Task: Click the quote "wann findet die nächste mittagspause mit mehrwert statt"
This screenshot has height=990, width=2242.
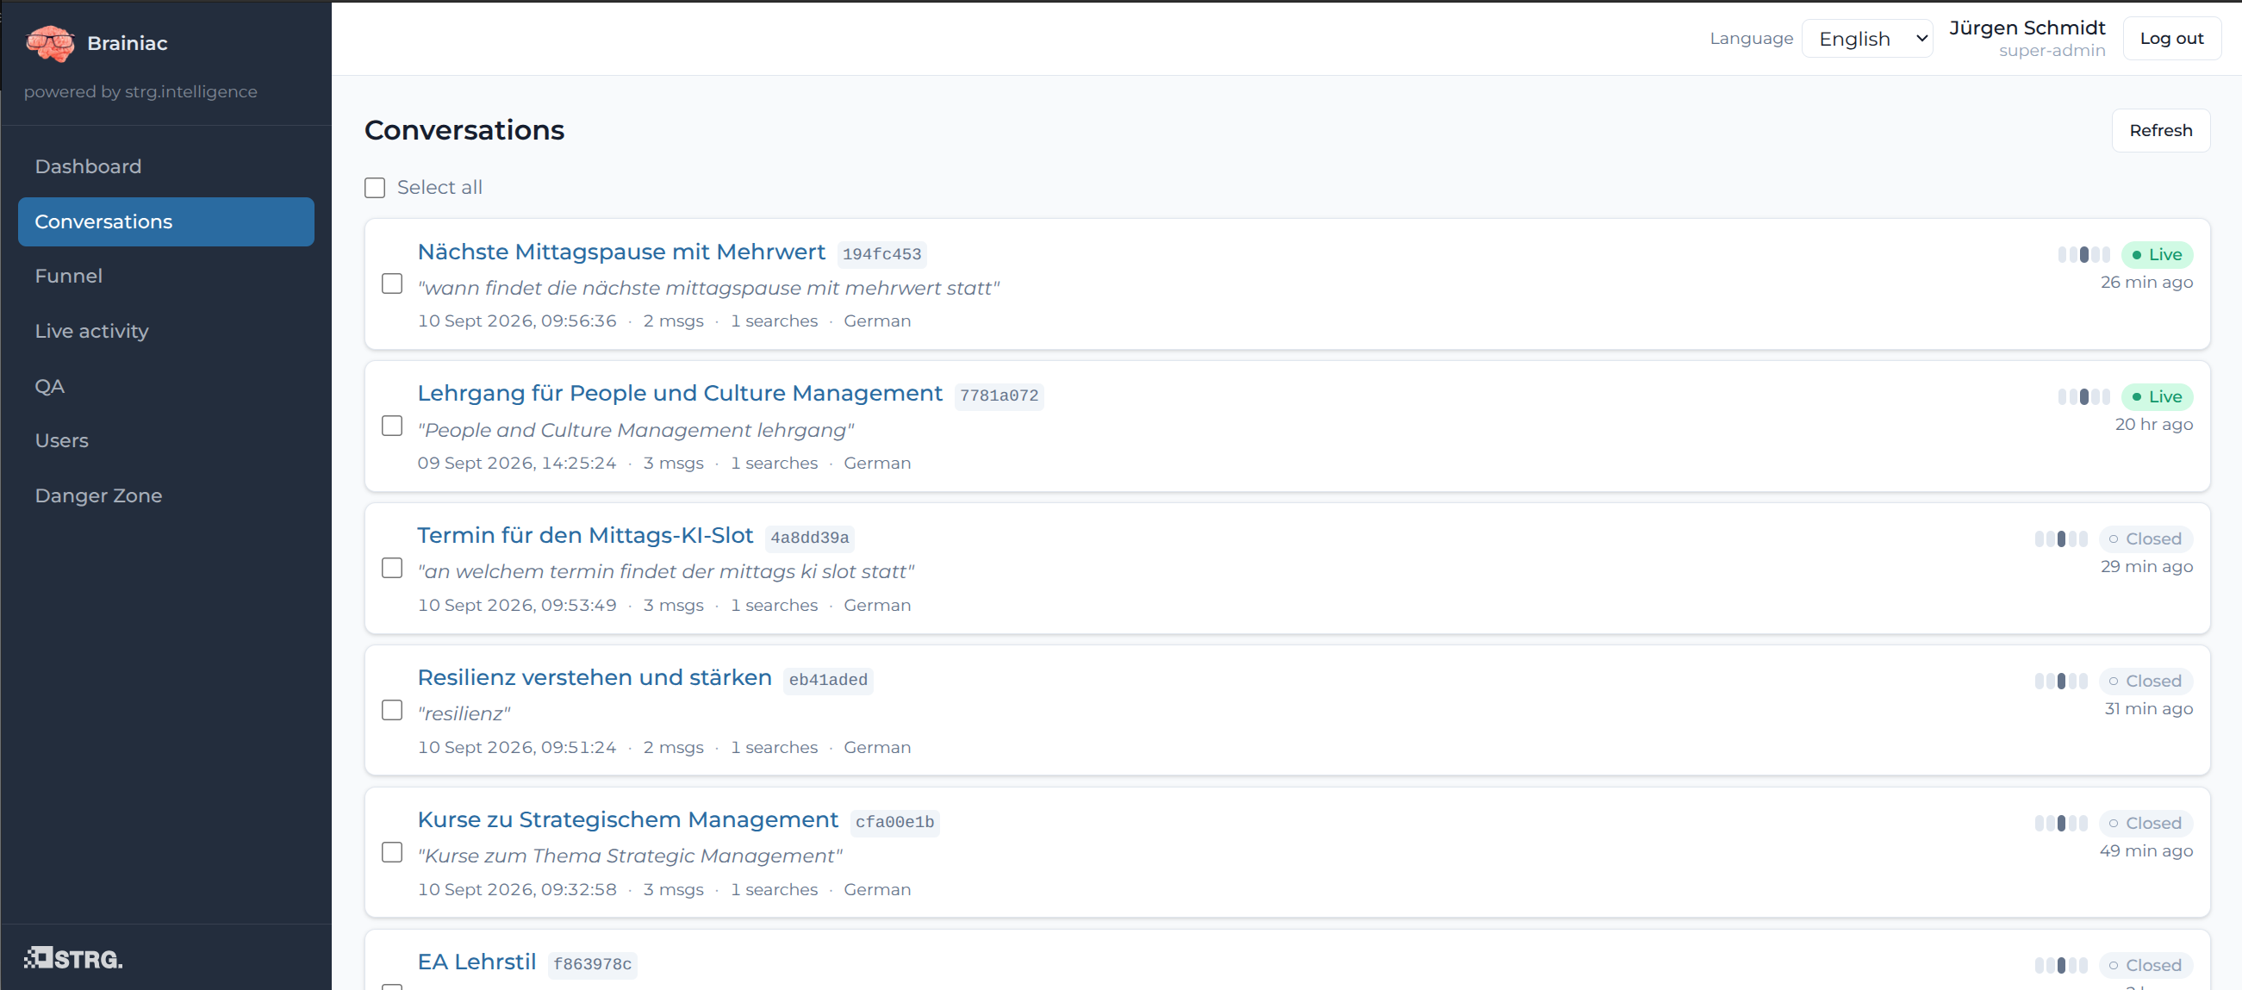Action: click(x=708, y=288)
